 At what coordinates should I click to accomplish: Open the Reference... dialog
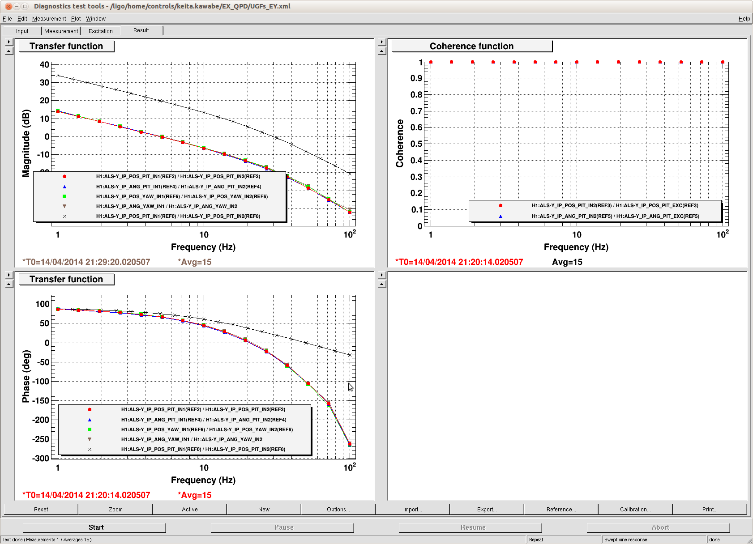561,509
